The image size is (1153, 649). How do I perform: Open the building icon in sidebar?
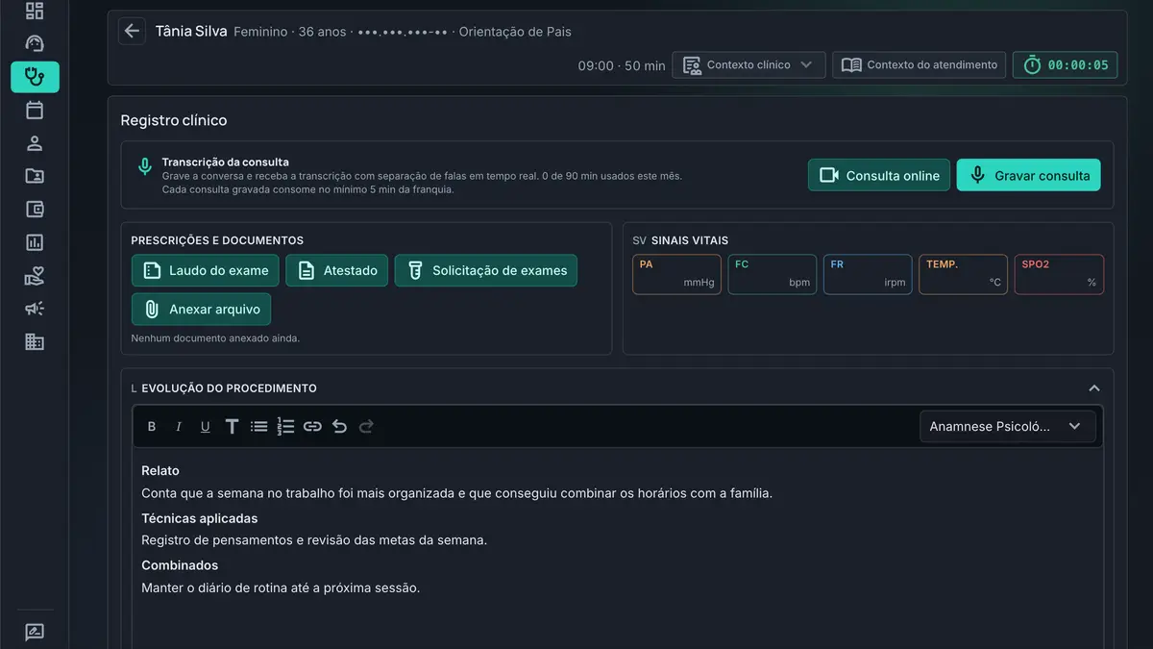tap(35, 341)
